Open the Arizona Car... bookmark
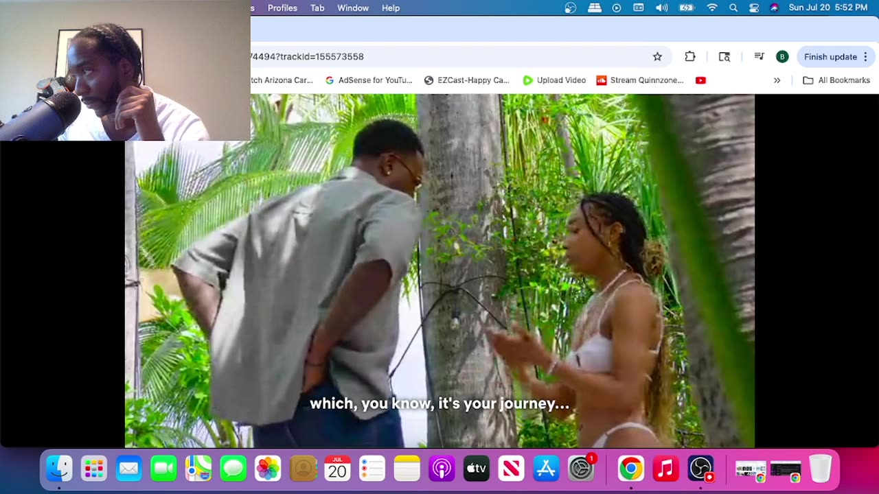879x494 pixels. coord(282,80)
